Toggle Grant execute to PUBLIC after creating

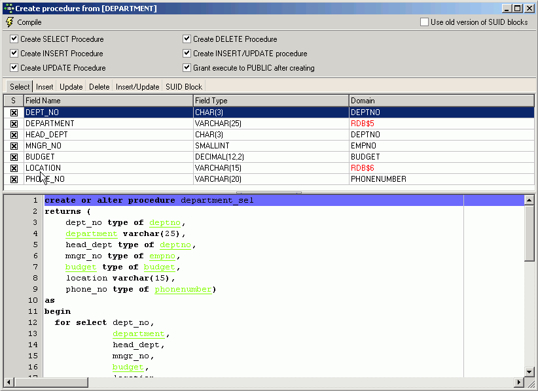pyautogui.click(x=187, y=67)
